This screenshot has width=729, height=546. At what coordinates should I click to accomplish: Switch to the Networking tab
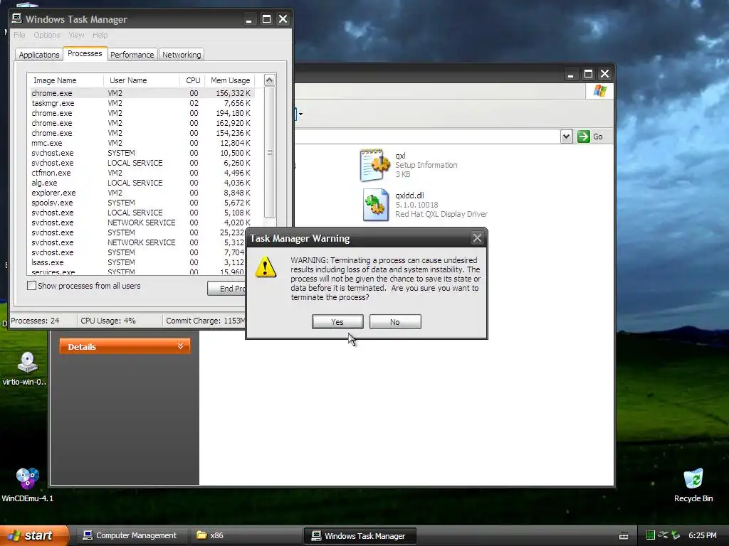point(182,54)
